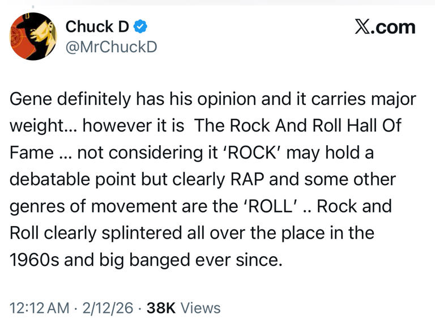Click the @MrChuckD handle
This screenshot has width=435, height=327.
pyautogui.click(x=111, y=47)
